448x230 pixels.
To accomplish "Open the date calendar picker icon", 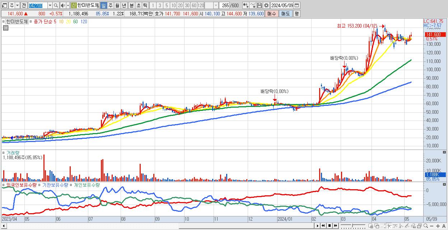I will click(297, 5).
